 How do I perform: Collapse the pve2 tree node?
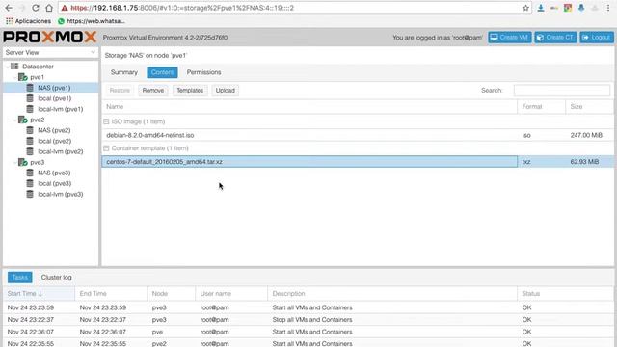tap(15, 120)
